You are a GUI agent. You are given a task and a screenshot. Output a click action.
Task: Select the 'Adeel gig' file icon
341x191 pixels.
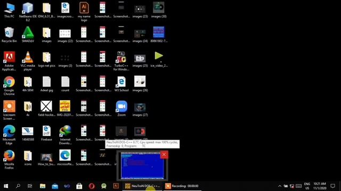(x=46, y=84)
